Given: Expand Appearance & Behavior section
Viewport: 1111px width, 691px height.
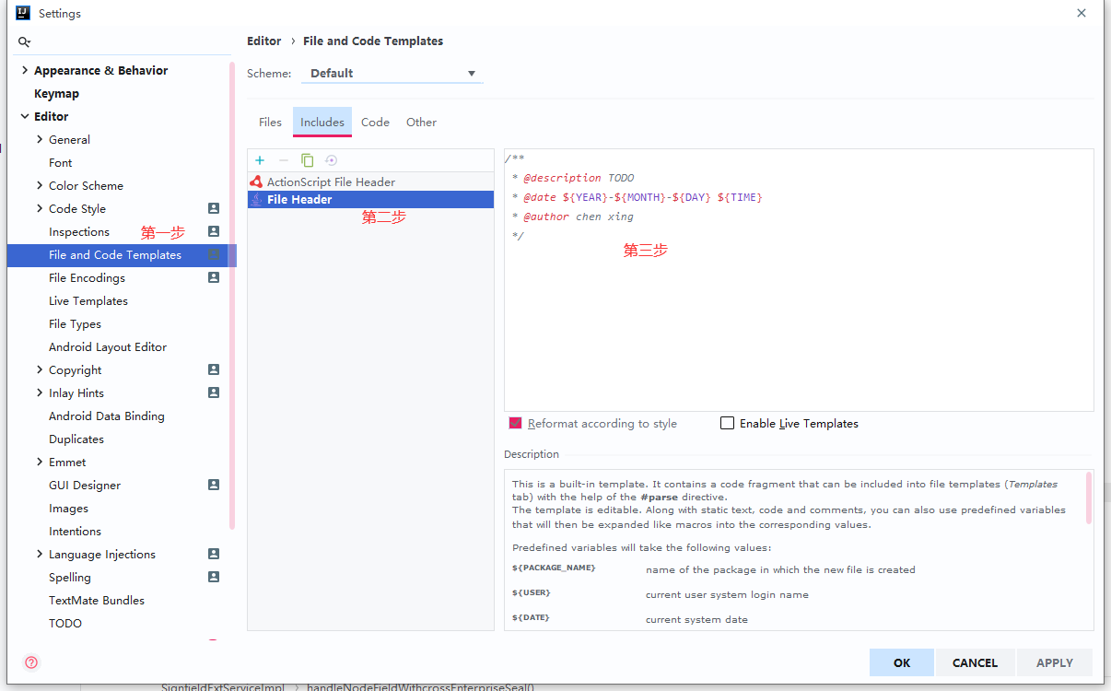Looking at the screenshot, I should click(25, 70).
